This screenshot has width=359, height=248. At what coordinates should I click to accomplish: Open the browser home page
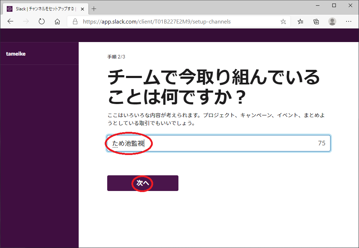coord(57,22)
